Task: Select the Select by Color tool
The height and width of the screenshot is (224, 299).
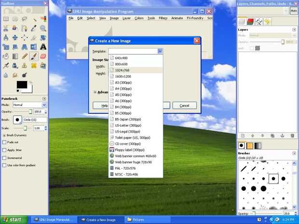Action: [x=43, y=19]
